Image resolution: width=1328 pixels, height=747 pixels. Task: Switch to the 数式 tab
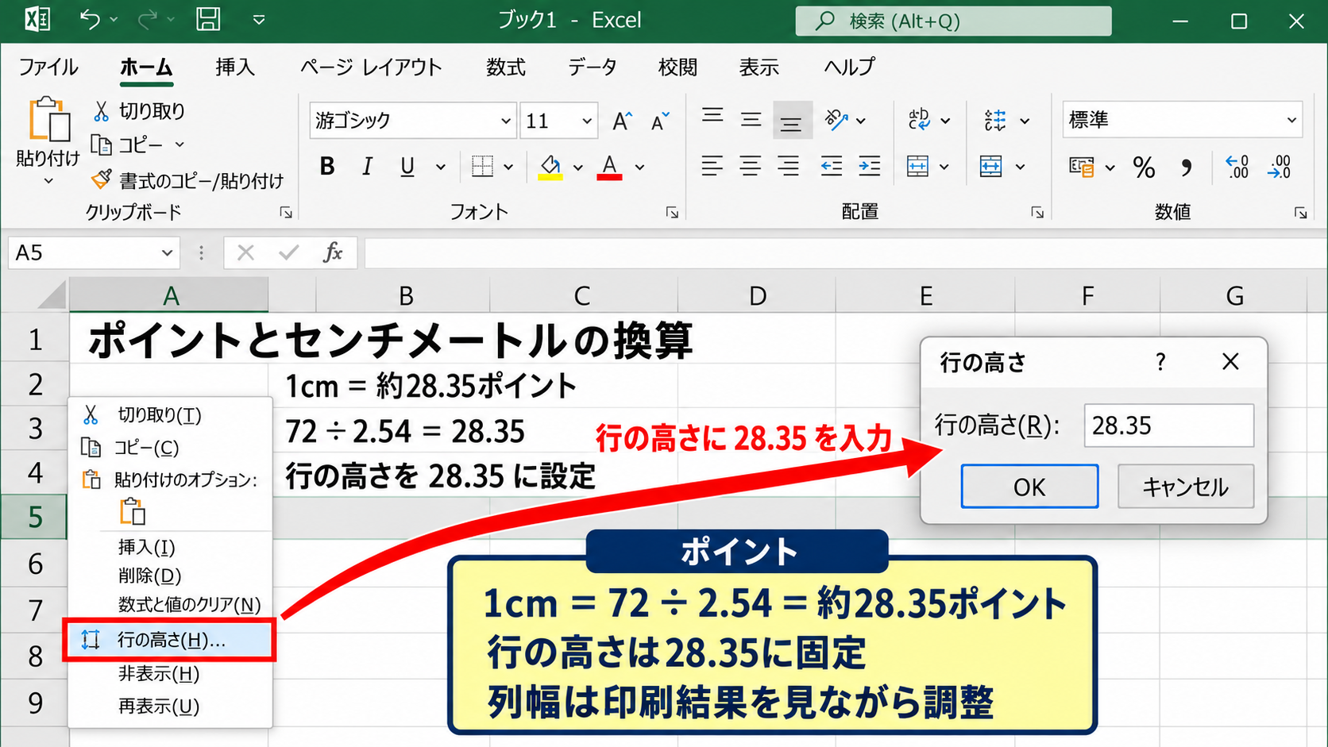tap(506, 67)
